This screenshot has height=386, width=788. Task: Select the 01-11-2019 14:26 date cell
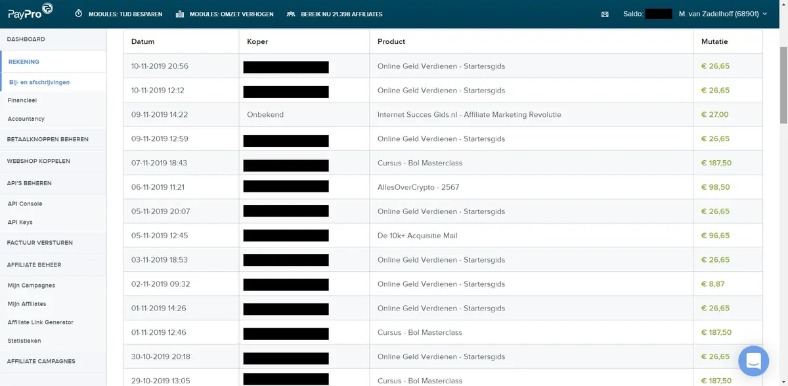point(158,309)
